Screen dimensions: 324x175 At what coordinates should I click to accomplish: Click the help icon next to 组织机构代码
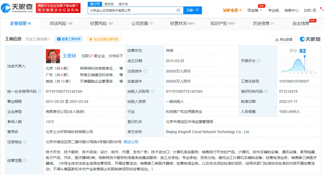click(266, 92)
